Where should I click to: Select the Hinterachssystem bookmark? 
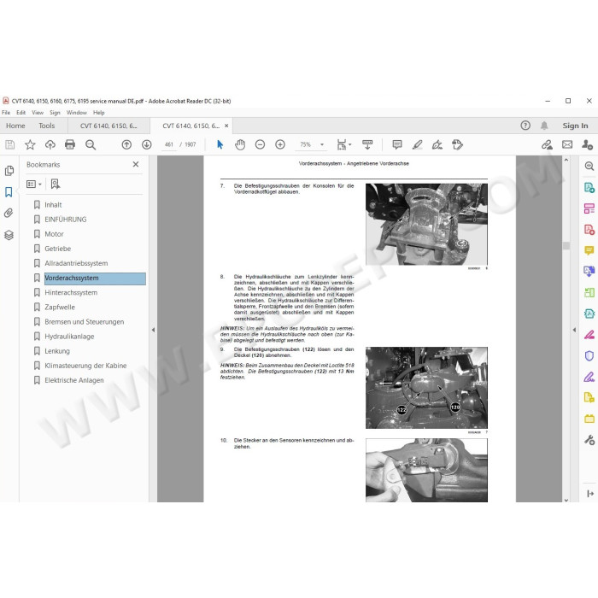[71, 292]
